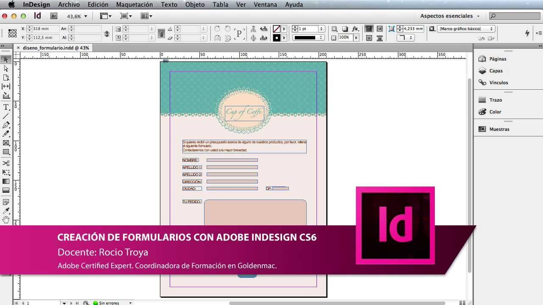Open the stroke weight 1 pt dropdown
Image resolution: width=543 pixels, height=305 pixels.
pyautogui.click(x=322, y=29)
